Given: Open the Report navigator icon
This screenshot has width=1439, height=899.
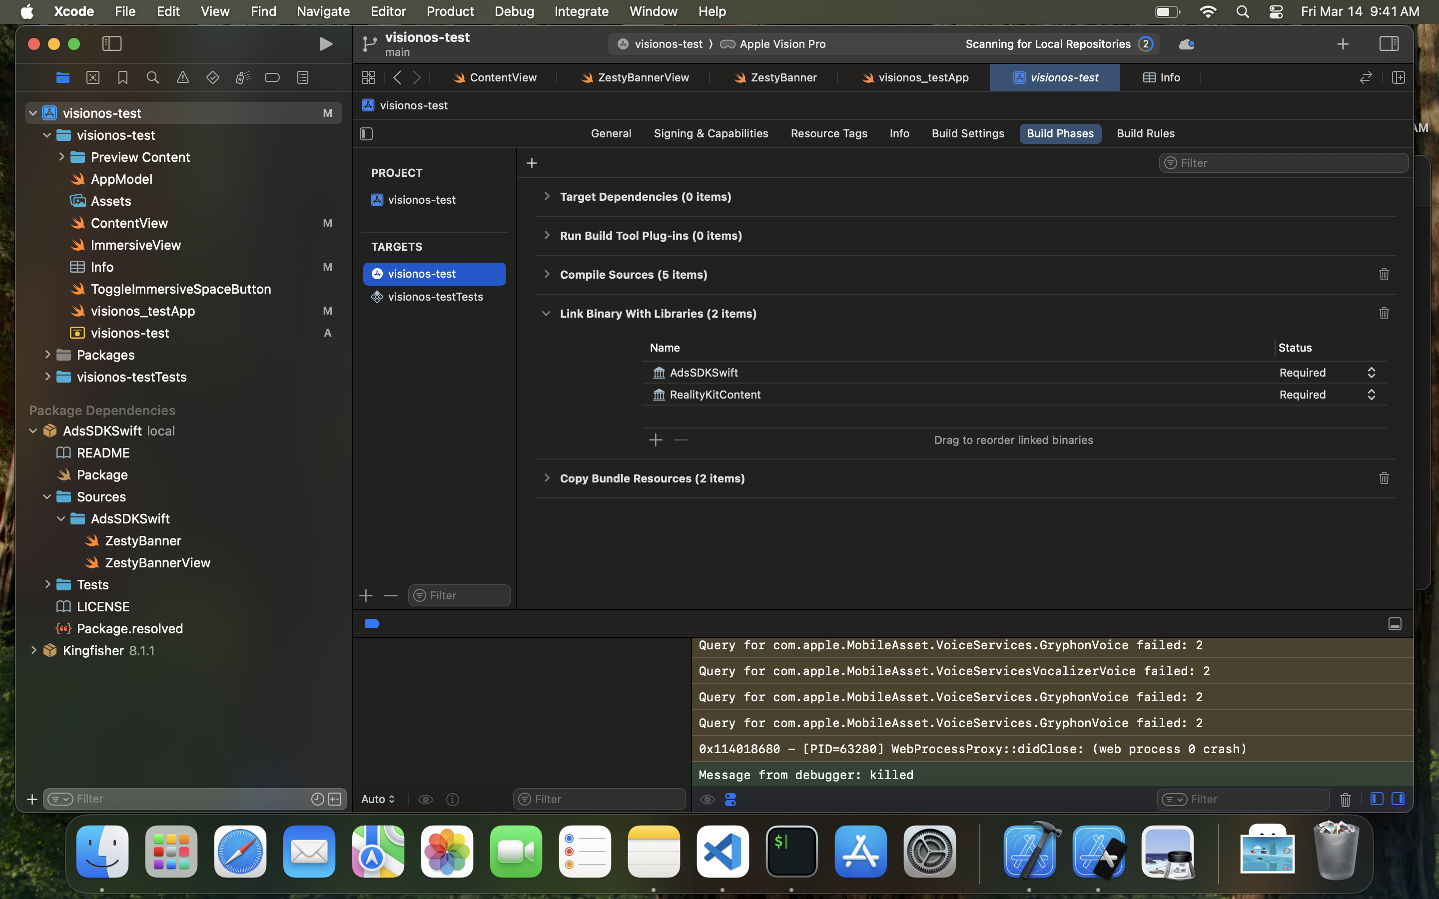Looking at the screenshot, I should (x=303, y=77).
